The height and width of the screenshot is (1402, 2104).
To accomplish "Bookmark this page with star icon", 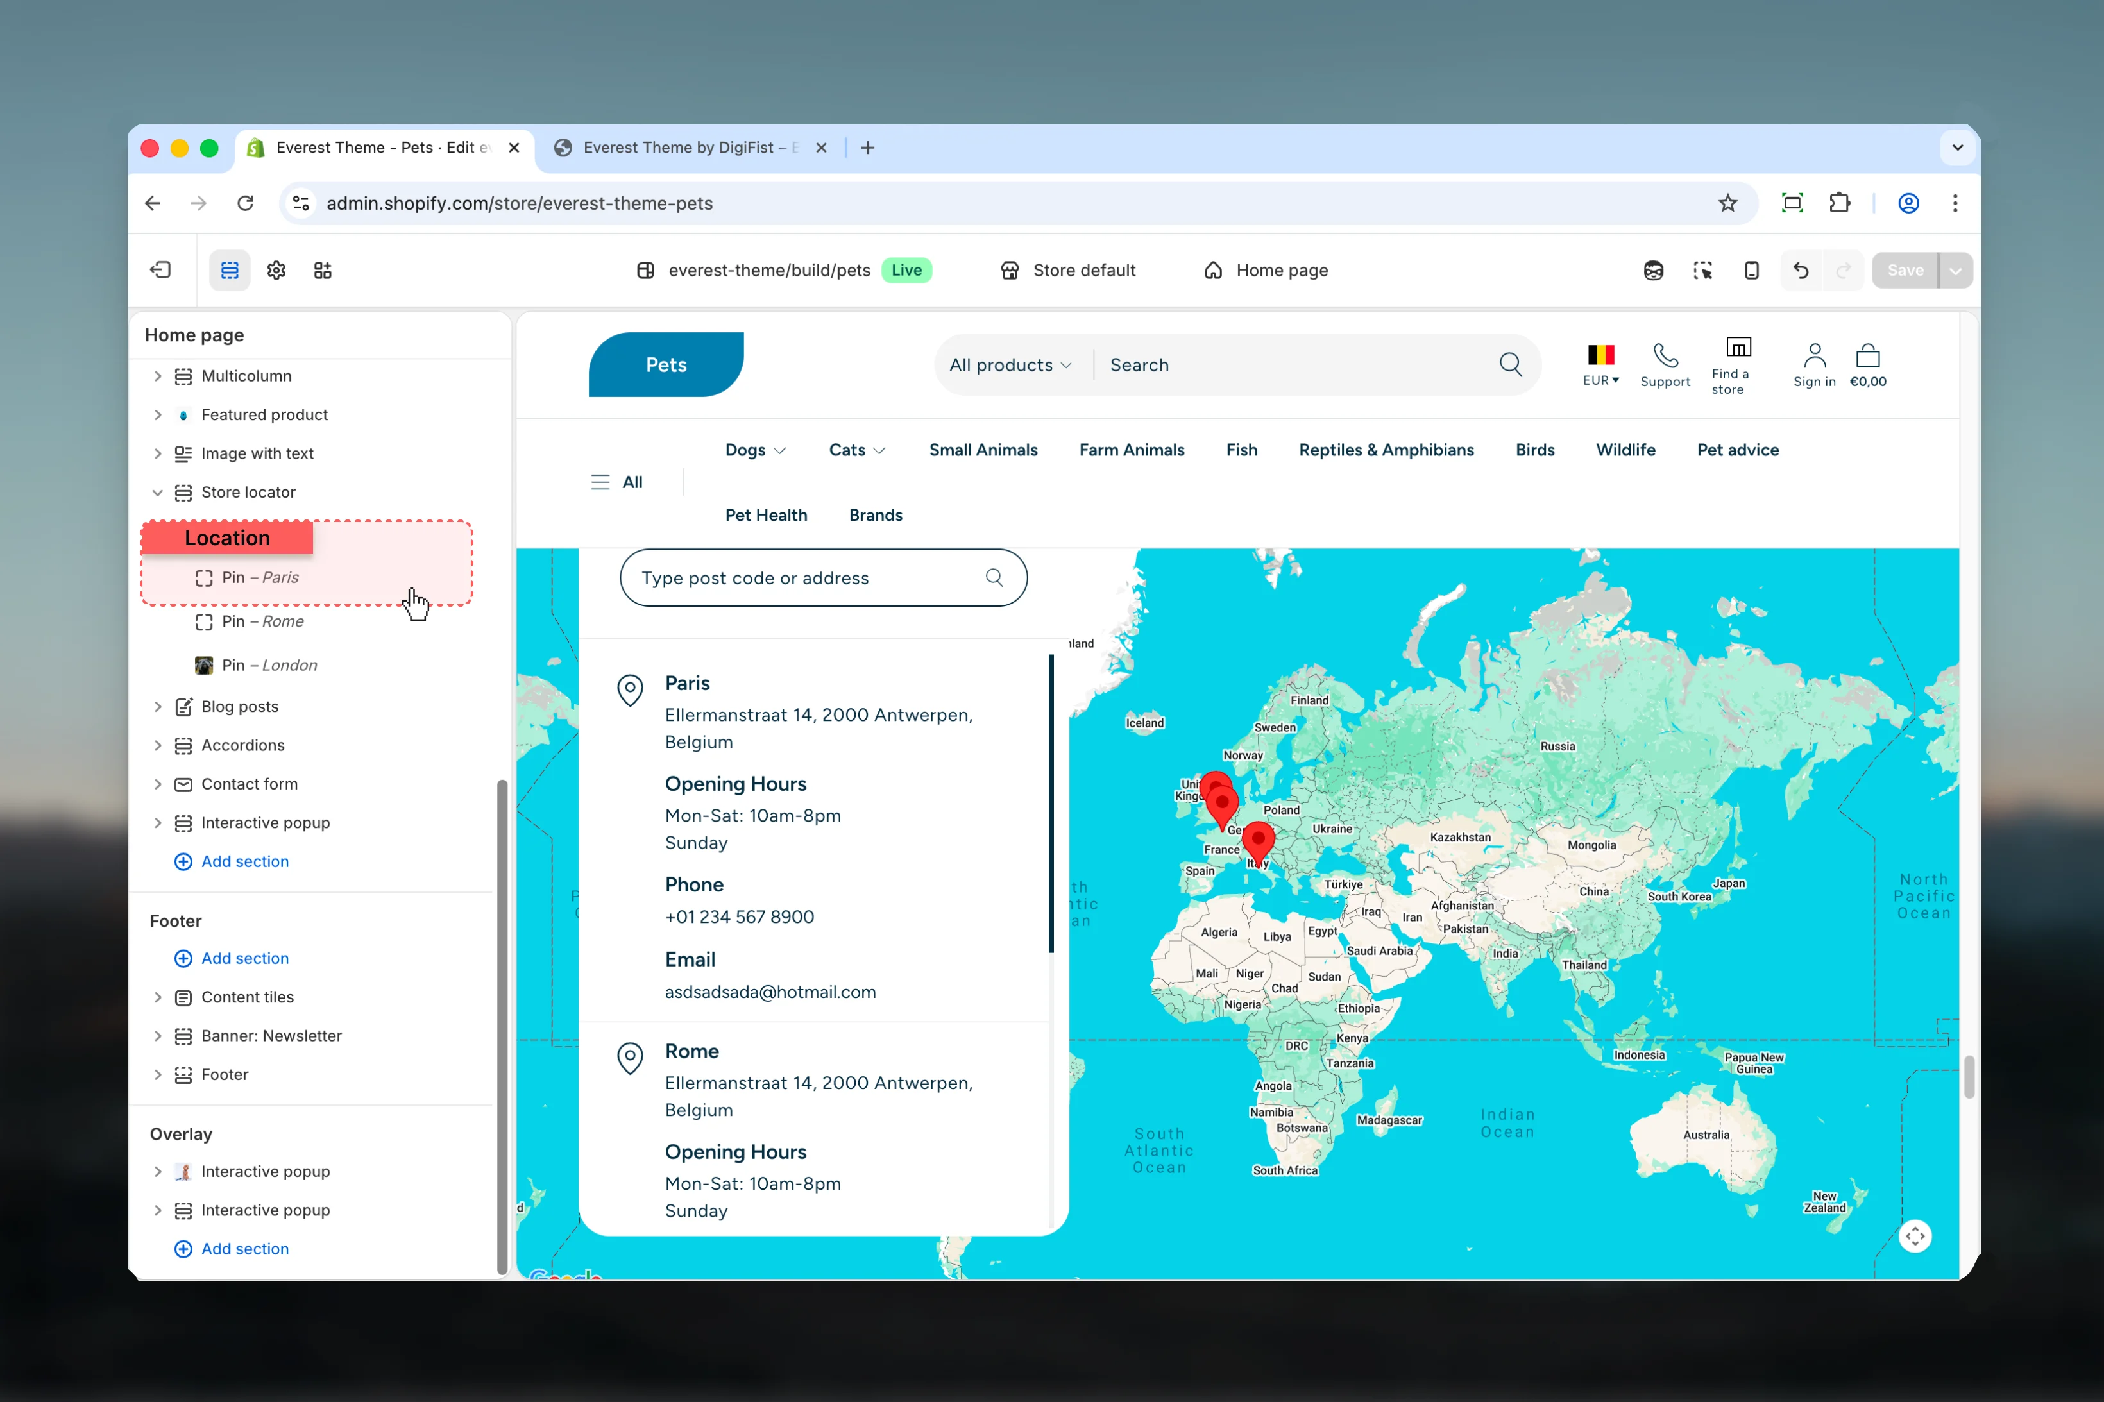I will [x=1727, y=203].
